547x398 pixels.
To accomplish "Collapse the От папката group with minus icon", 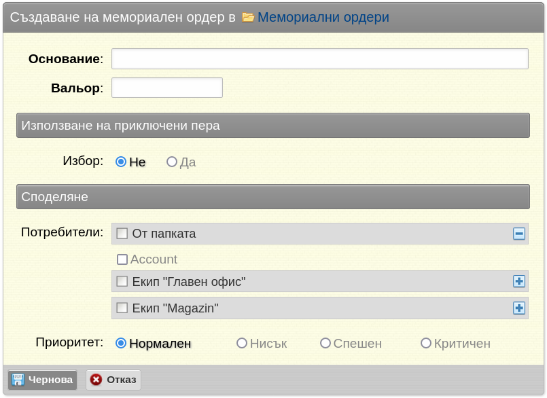I will coord(518,234).
